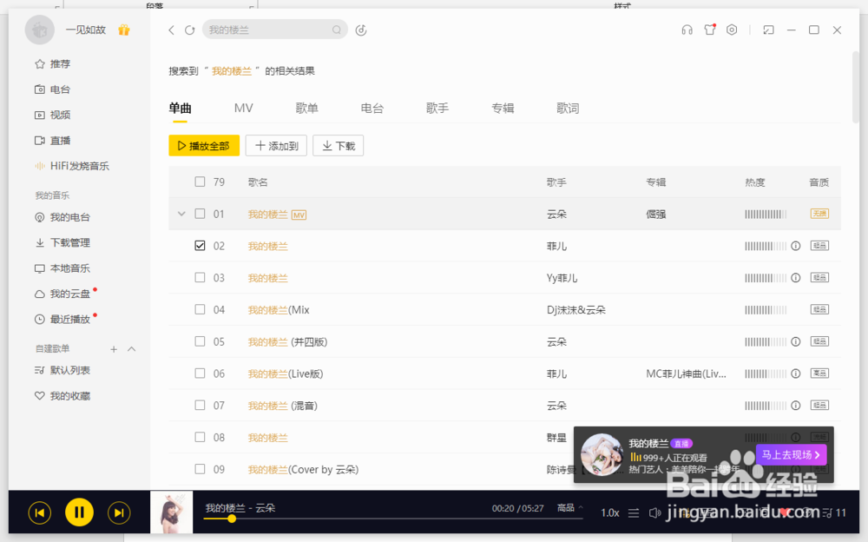Change play order mode icon
This screenshot has height=542, width=868.
coord(634,513)
